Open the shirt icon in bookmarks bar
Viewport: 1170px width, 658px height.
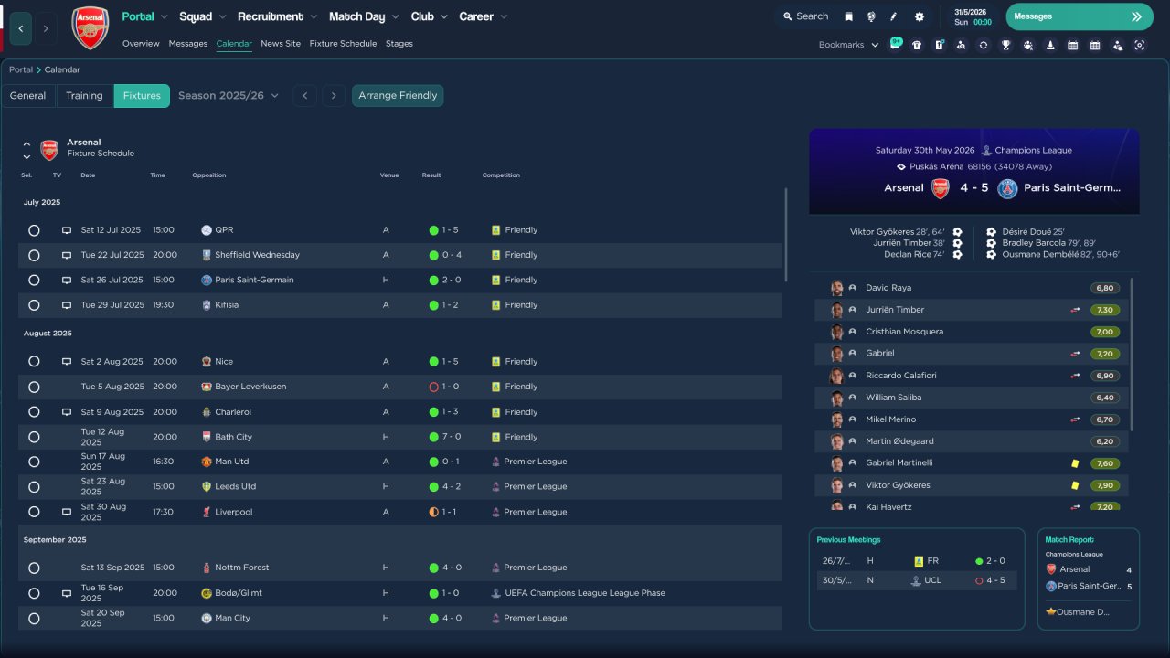pyautogui.click(x=917, y=45)
